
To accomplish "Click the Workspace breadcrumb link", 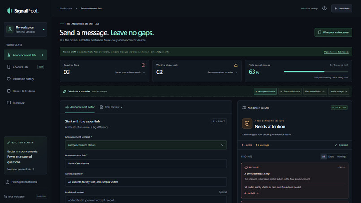I will click(65, 9).
